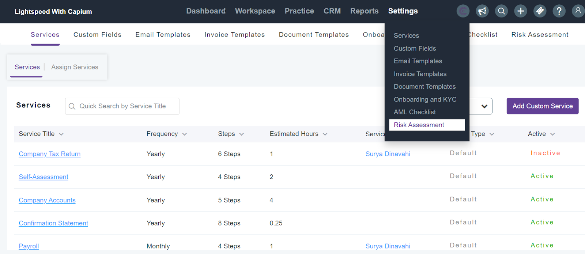Image resolution: width=585 pixels, height=254 pixels.
Task: Open Type column sort chevron
Action: pyautogui.click(x=492, y=134)
